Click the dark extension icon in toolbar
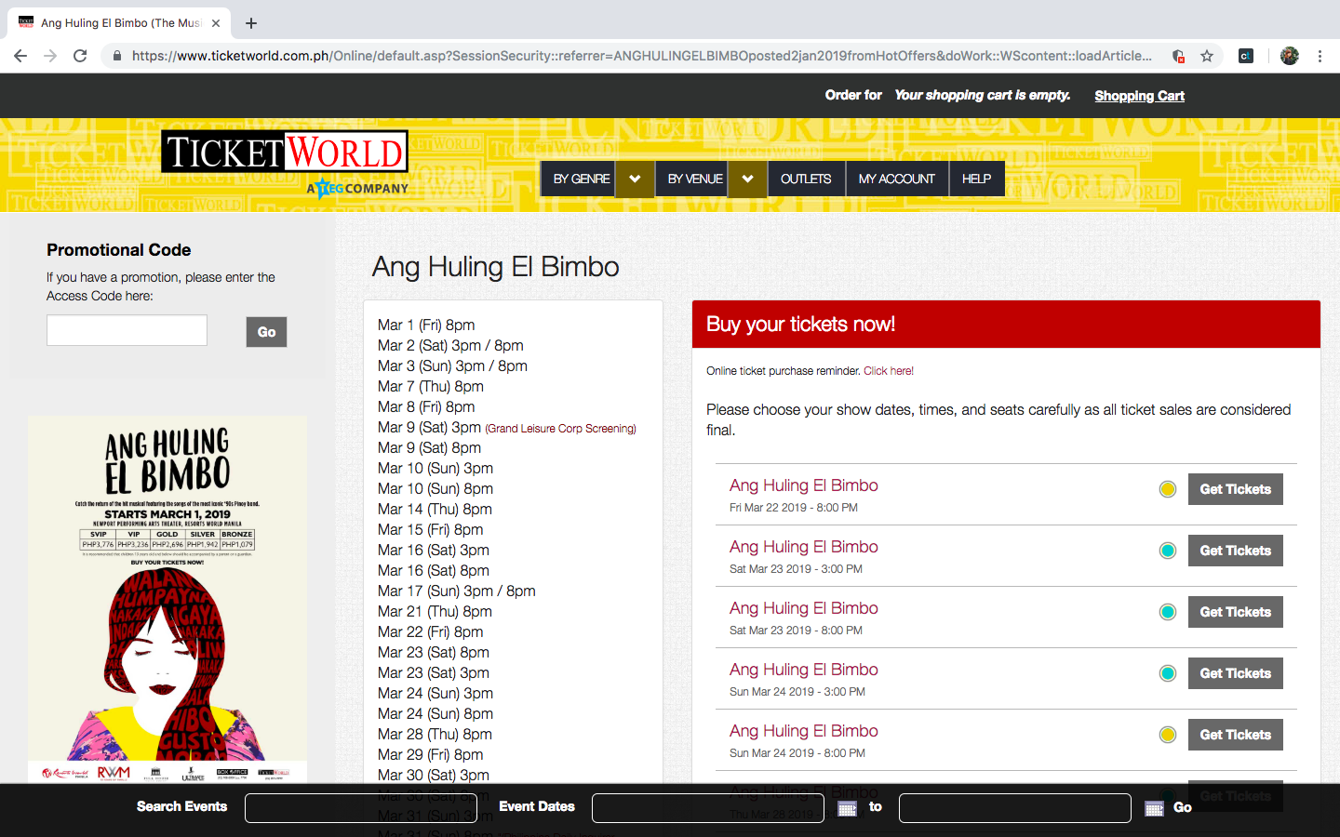 (x=1246, y=56)
